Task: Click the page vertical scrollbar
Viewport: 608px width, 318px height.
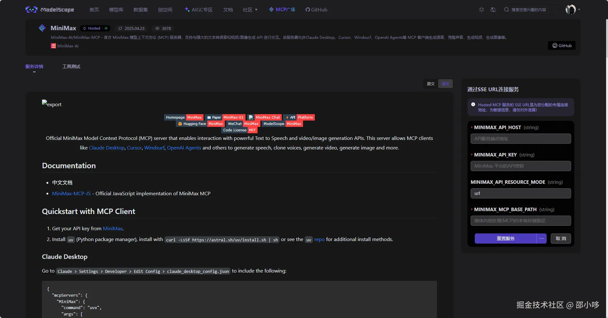Action: pos(606,38)
